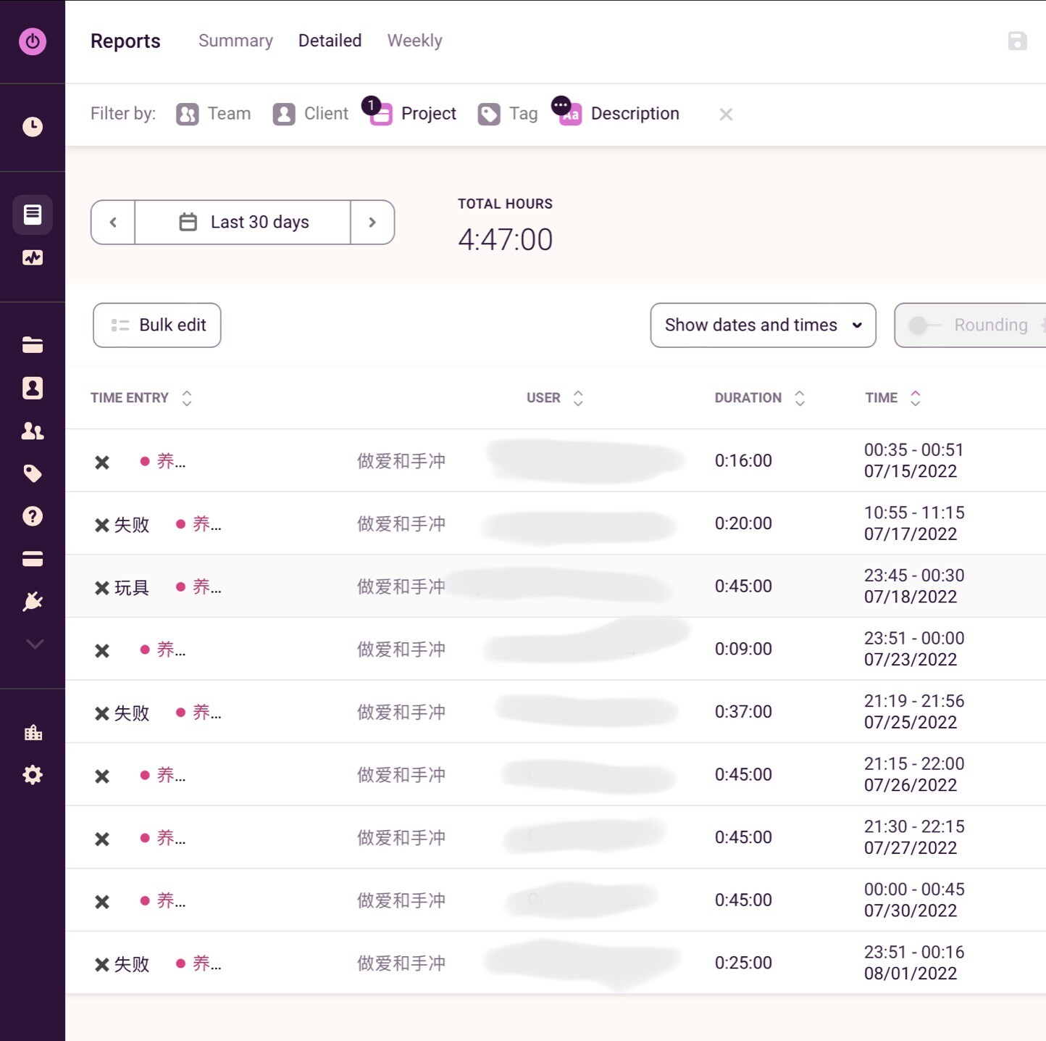
Task: Open the Insights activity graph icon
Action: tap(33, 257)
